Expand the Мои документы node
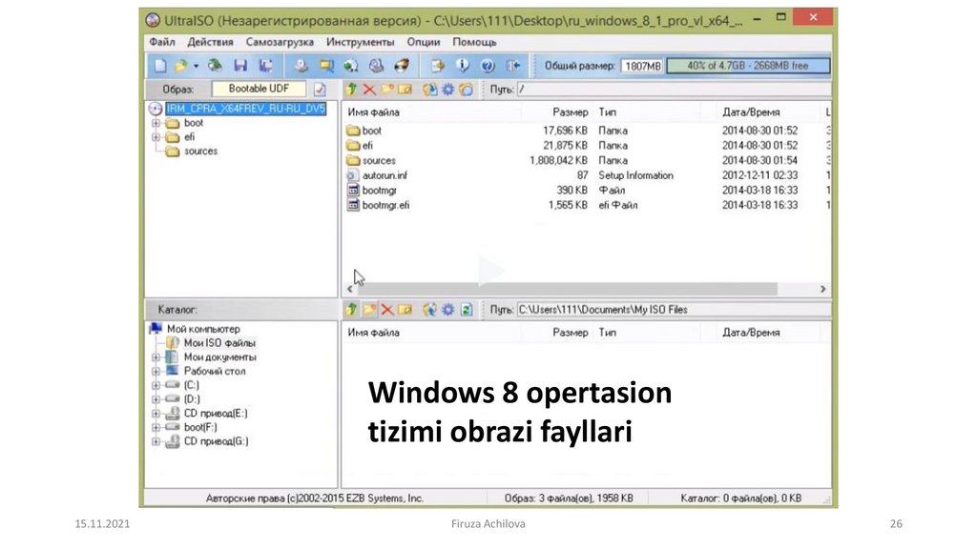 (x=156, y=357)
